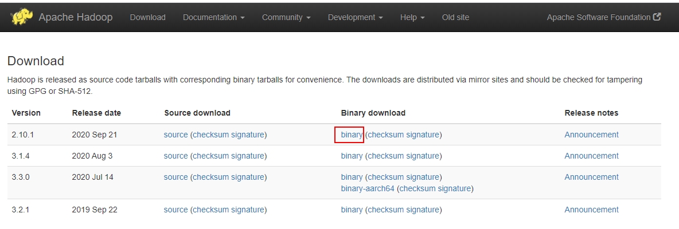Download binary-aarch64 for version 3.3.0

(x=368, y=188)
